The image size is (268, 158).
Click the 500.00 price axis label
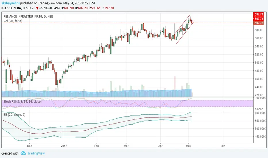click(259, 63)
